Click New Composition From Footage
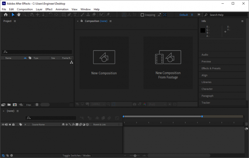The image size is (249, 158). click(x=168, y=63)
